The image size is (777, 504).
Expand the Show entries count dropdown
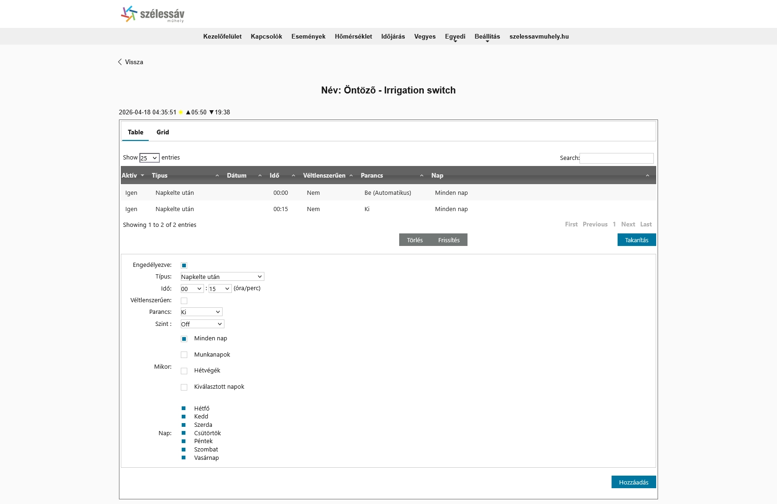coord(149,158)
